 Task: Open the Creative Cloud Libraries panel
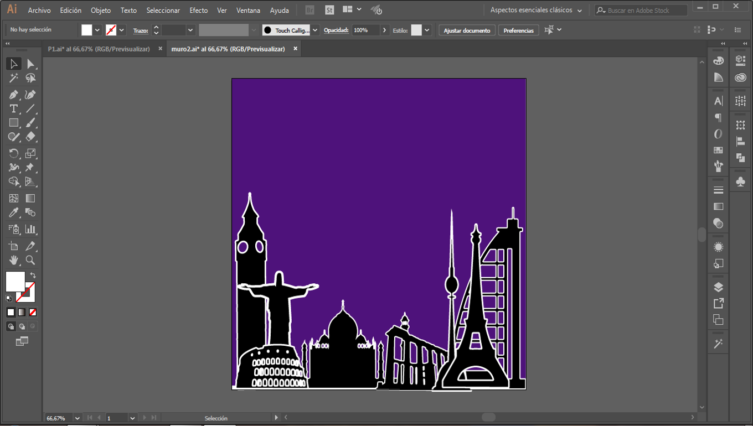(x=740, y=78)
